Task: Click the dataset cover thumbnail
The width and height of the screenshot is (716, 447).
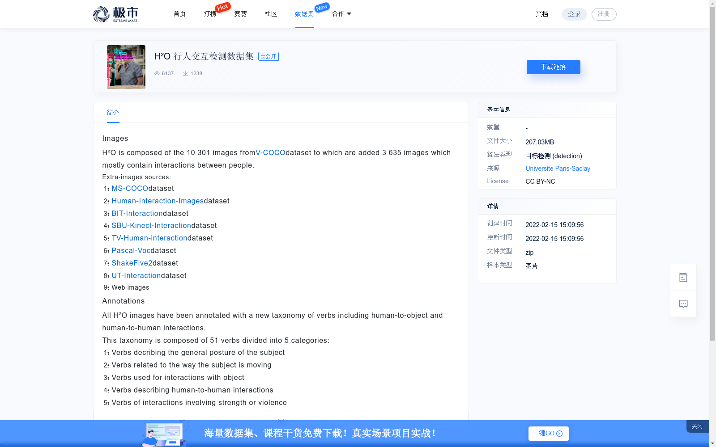Action: coord(126,67)
